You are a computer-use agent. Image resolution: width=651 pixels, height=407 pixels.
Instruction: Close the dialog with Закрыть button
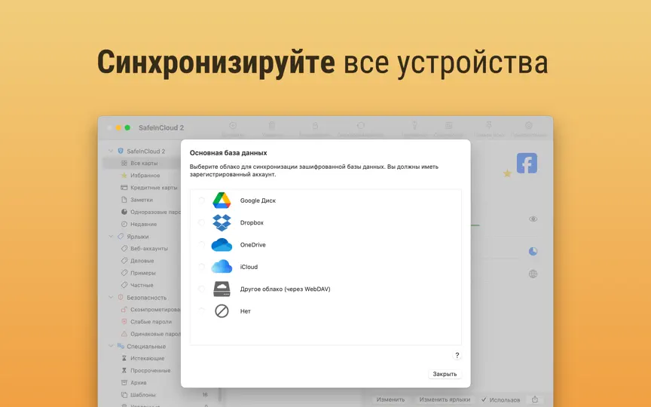pyautogui.click(x=445, y=374)
